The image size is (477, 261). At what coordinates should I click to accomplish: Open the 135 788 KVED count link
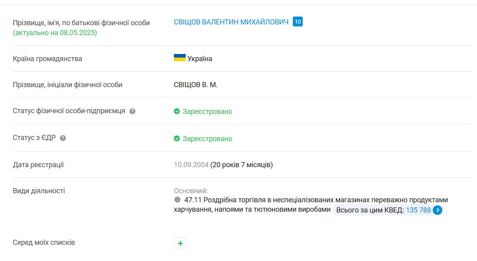(418, 210)
